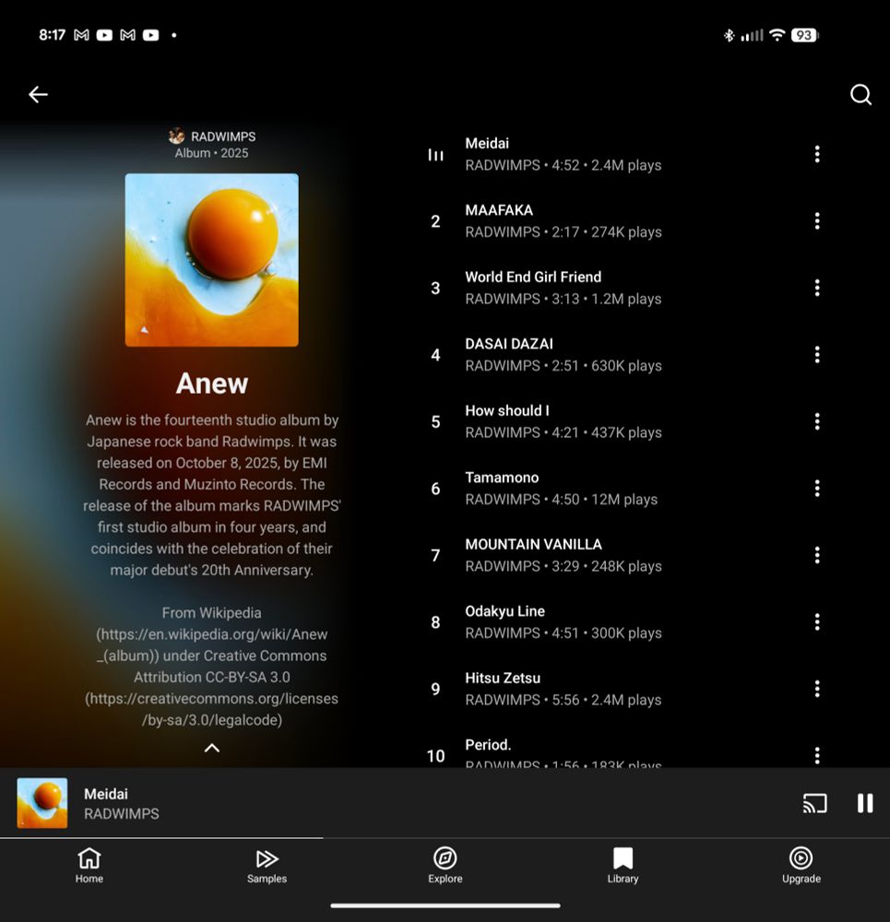
Task: Tap the Anew album title heading
Action: click(212, 384)
